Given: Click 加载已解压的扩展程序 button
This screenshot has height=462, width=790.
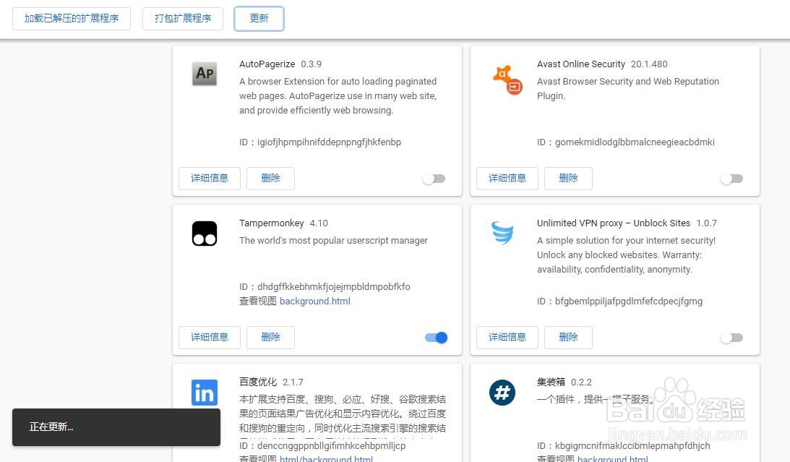Looking at the screenshot, I should [72, 19].
